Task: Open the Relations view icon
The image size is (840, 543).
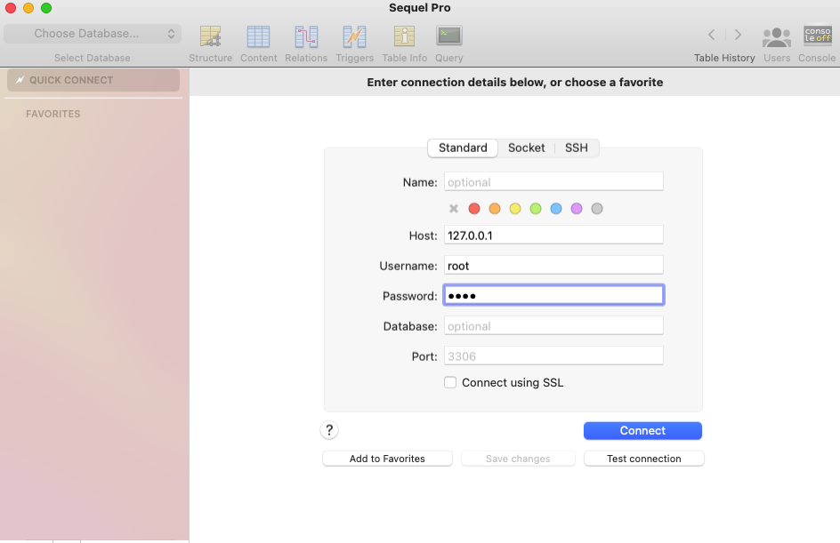Action: pyautogui.click(x=306, y=37)
